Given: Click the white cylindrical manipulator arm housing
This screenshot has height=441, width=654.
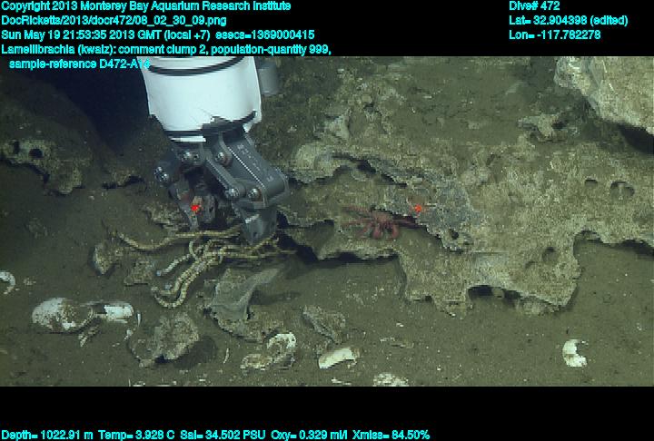Looking at the screenshot, I should 204,100.
